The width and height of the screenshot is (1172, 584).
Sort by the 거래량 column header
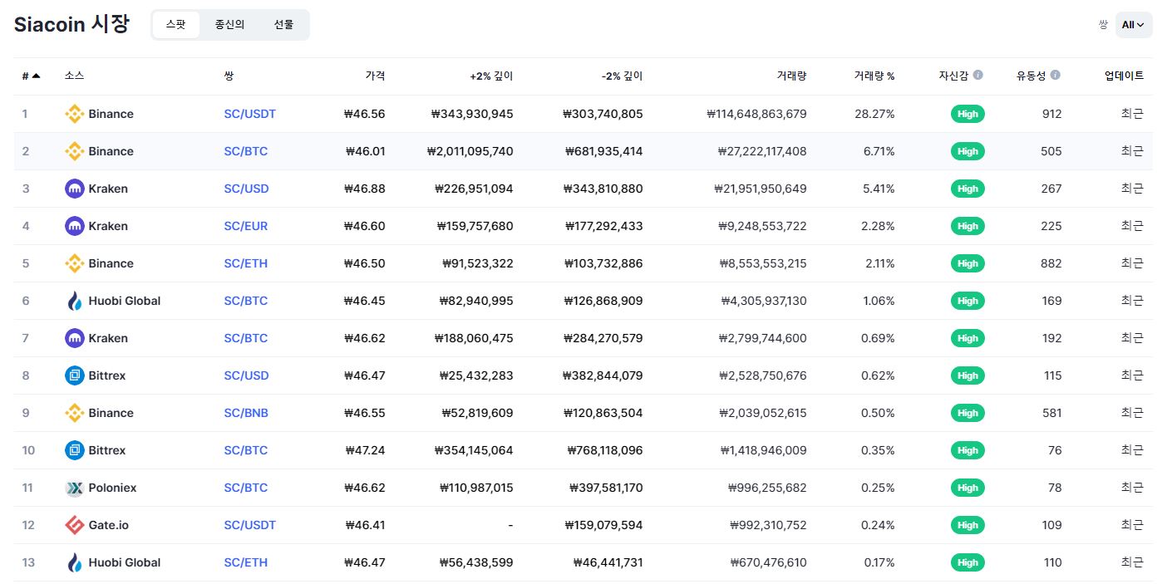pos(791,76)
